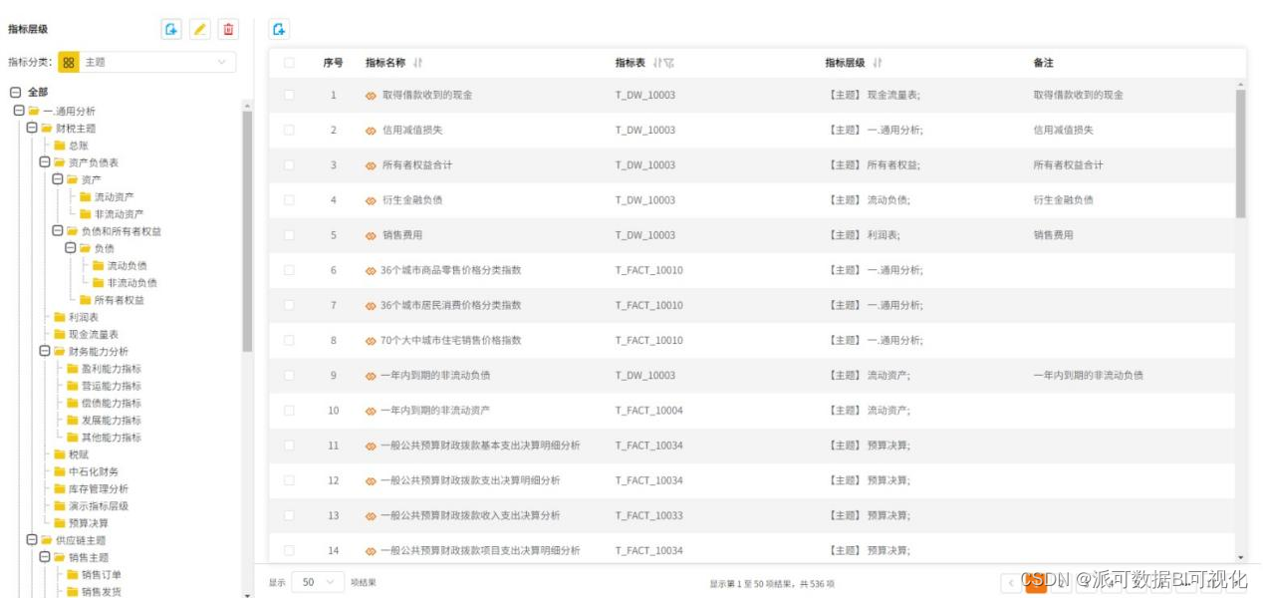Open indicator 一年内到期的非流动资产
Image resolution: width=1263 pixels, height=598 pixels.
pyautogui.click(x=435, y=411)
